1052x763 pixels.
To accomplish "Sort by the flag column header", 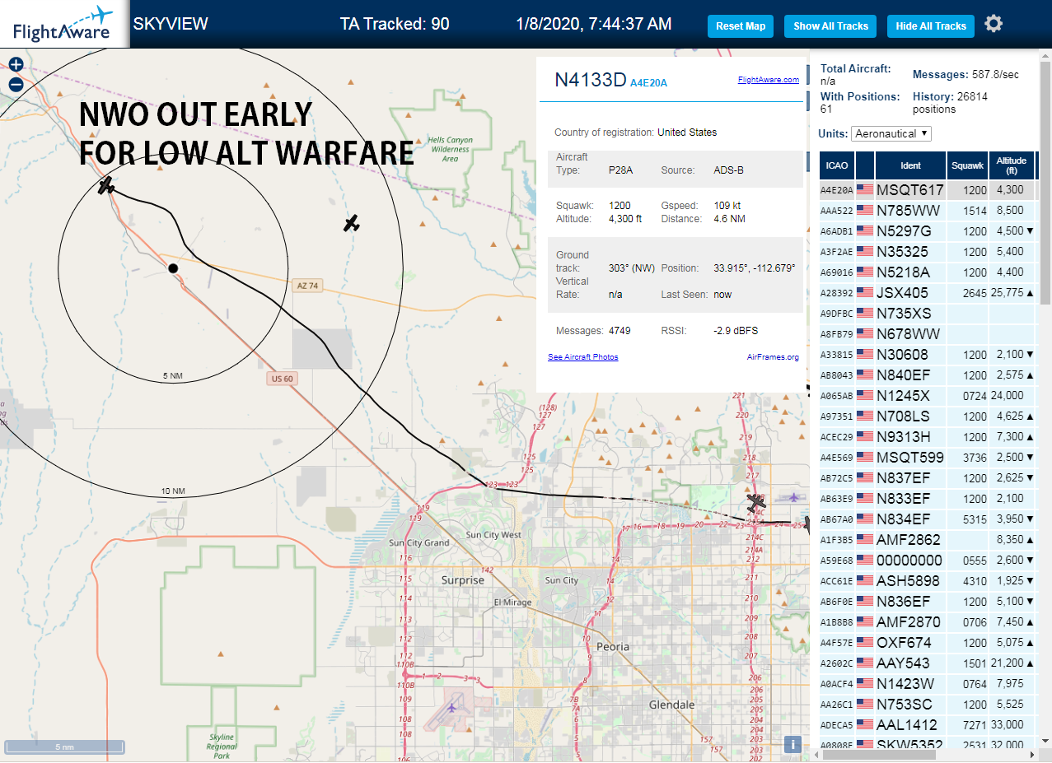I will (x=865, y=165).
